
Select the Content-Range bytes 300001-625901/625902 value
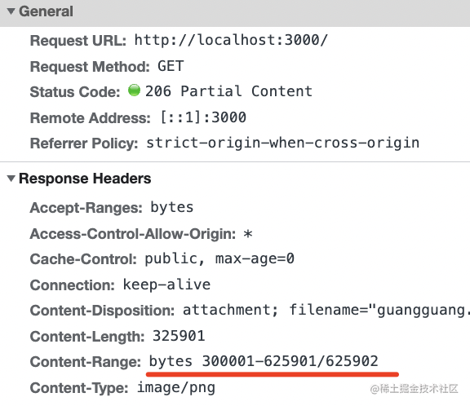click(x=264, y=361)
